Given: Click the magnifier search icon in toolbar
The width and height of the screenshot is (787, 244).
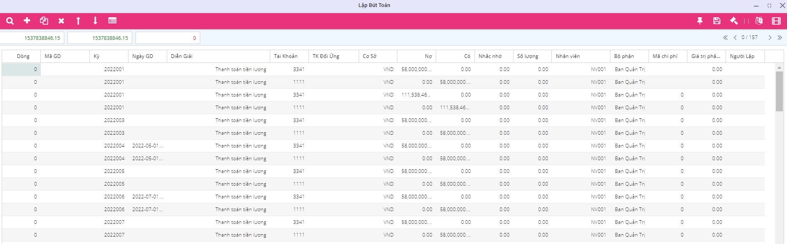Looking at the screenshot, I should 10,21.
